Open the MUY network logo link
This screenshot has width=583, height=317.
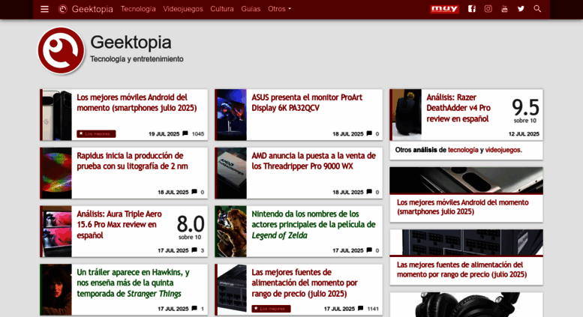click(x=444, y=9)
